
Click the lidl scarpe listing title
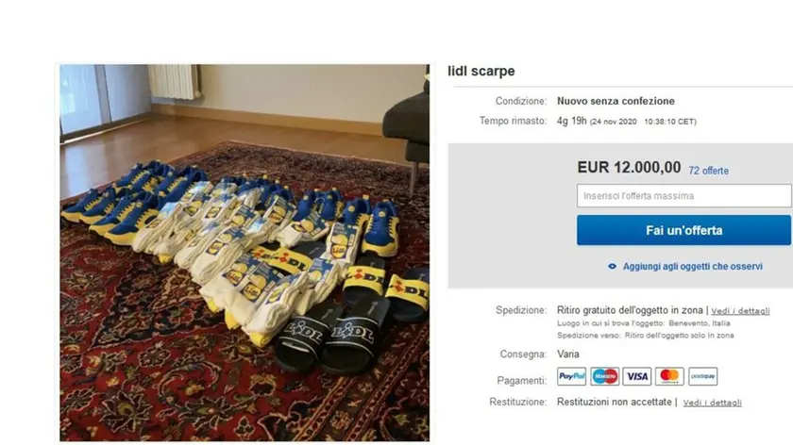pos(481,72)
